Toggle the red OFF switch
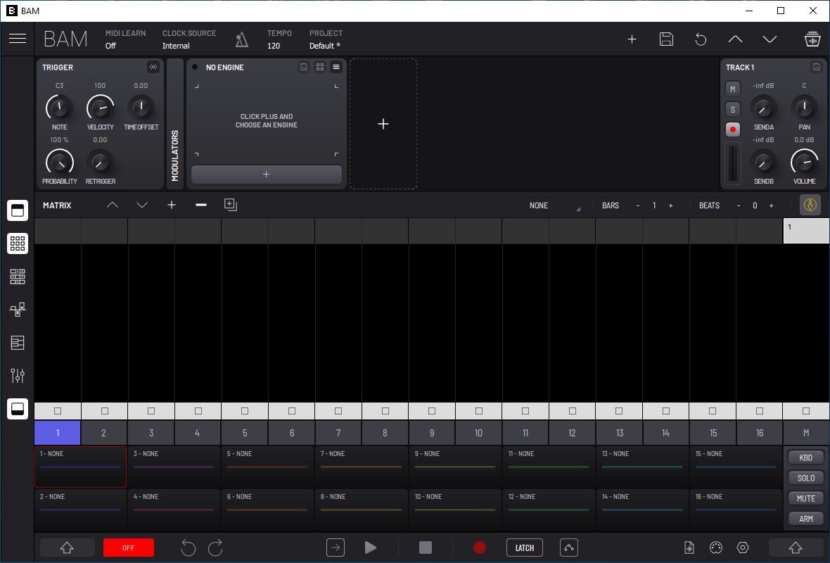The height and width of the screenshot is (563, 830). (x=128, y=548)
